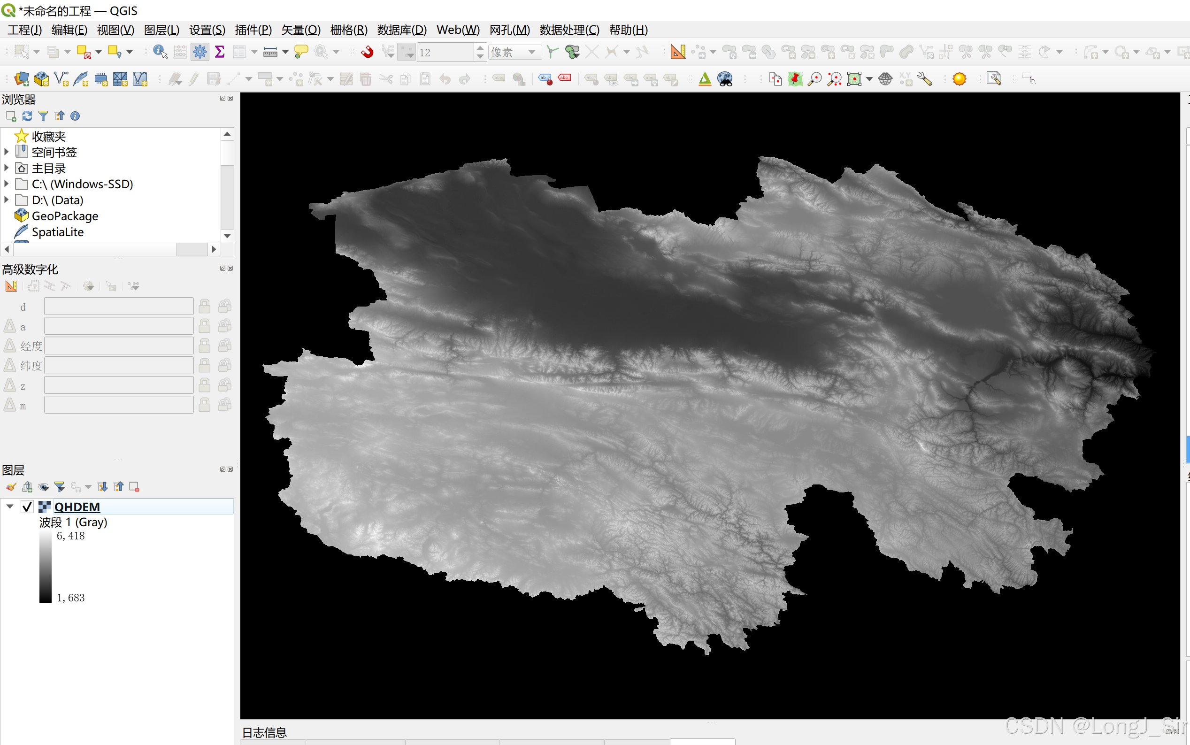Toggle the lock beside the 经度 field
The height and width of the screenshot is (745, 1190).
tap(205, 346)
